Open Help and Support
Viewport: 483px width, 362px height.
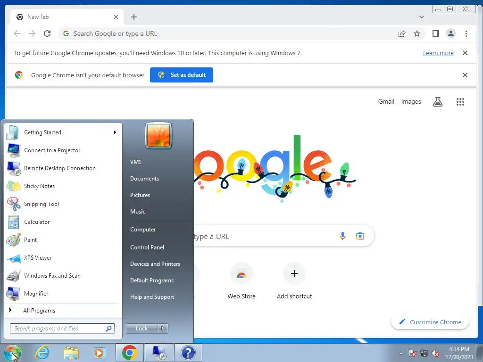tap(152, 297)
